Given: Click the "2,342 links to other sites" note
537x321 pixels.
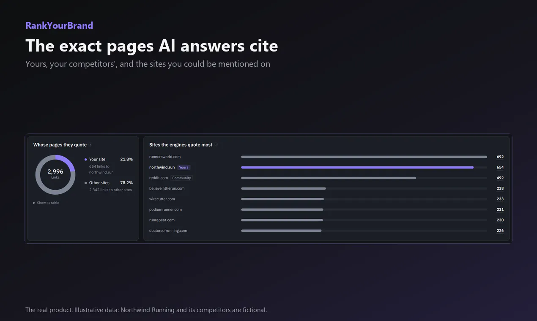Looking at the screenshot, I should point(110,190).
